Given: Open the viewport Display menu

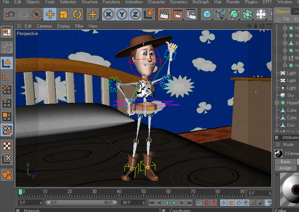Looking at the screenshot, I should coord(64,26).
